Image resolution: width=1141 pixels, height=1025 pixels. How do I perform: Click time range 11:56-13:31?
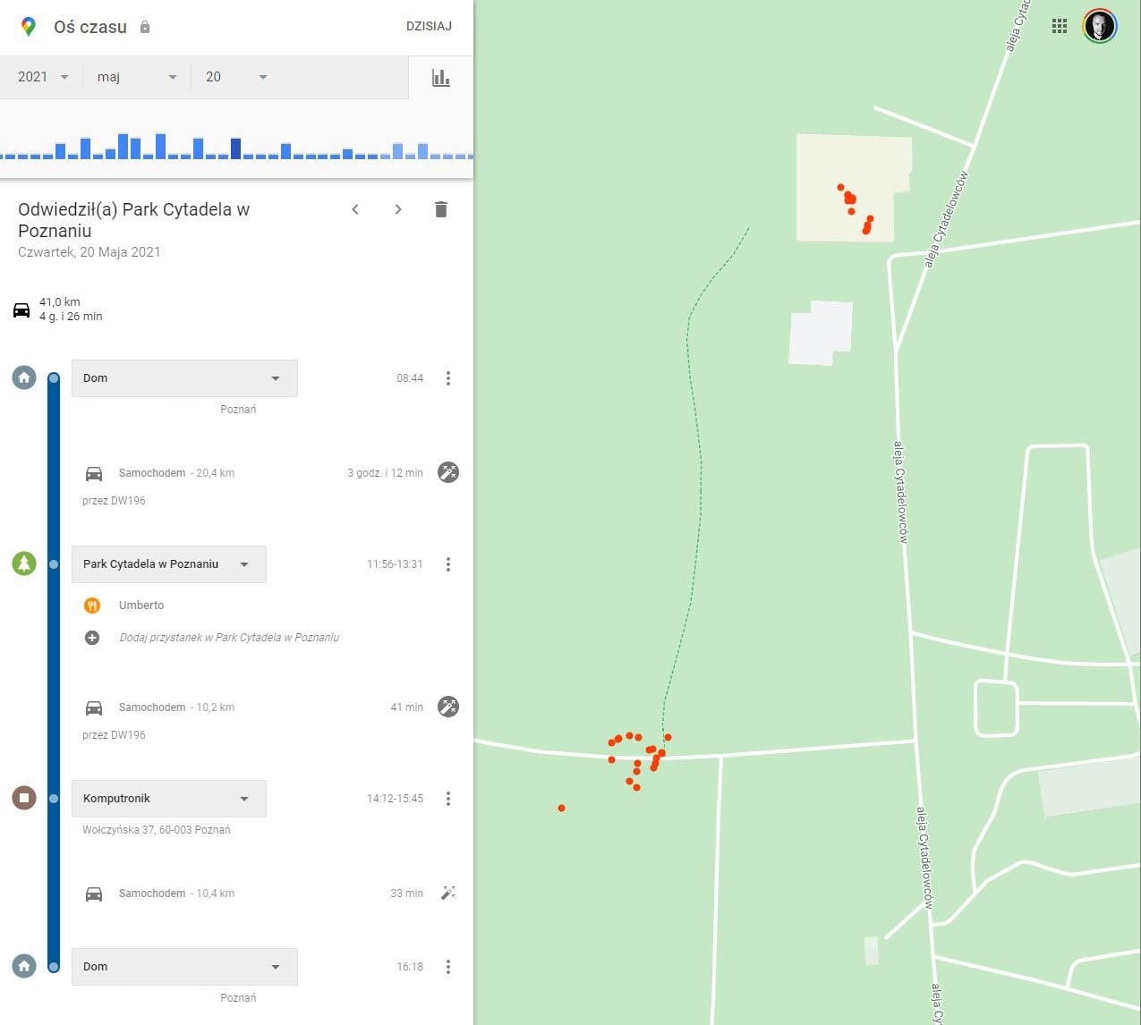pos(395,564)
